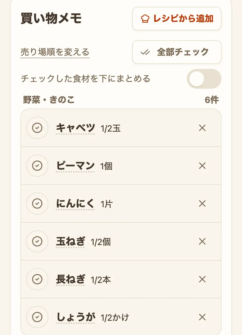Image resolution: width=242 pixels, height=335 pixels.
Task: Tick the にんにく check circle
Action: (37, 203)
